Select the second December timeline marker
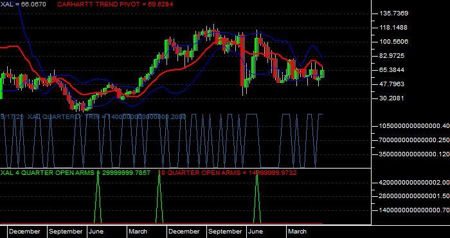Screen dimensions: 450x238 [x=184, y=232]
